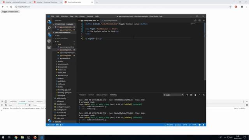
Task: Toggle DevTools device toolbar
Action: (5, 101)
